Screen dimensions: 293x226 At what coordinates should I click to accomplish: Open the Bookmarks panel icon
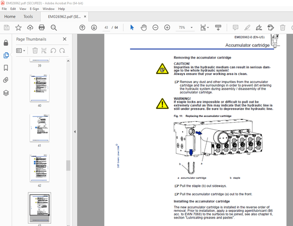click(6, 68)
